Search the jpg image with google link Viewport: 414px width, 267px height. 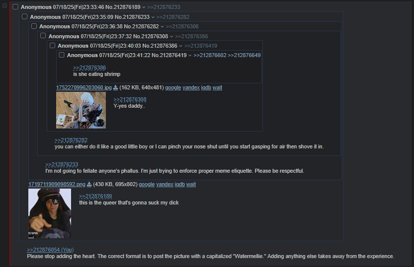tap(173, 87)
